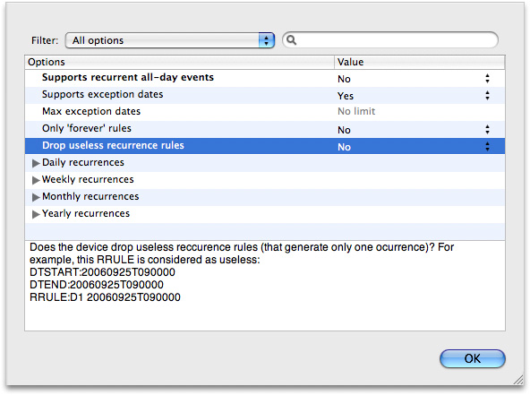Click the description text about useless RRULE
530x395 pixels.
tap(242, 272)
